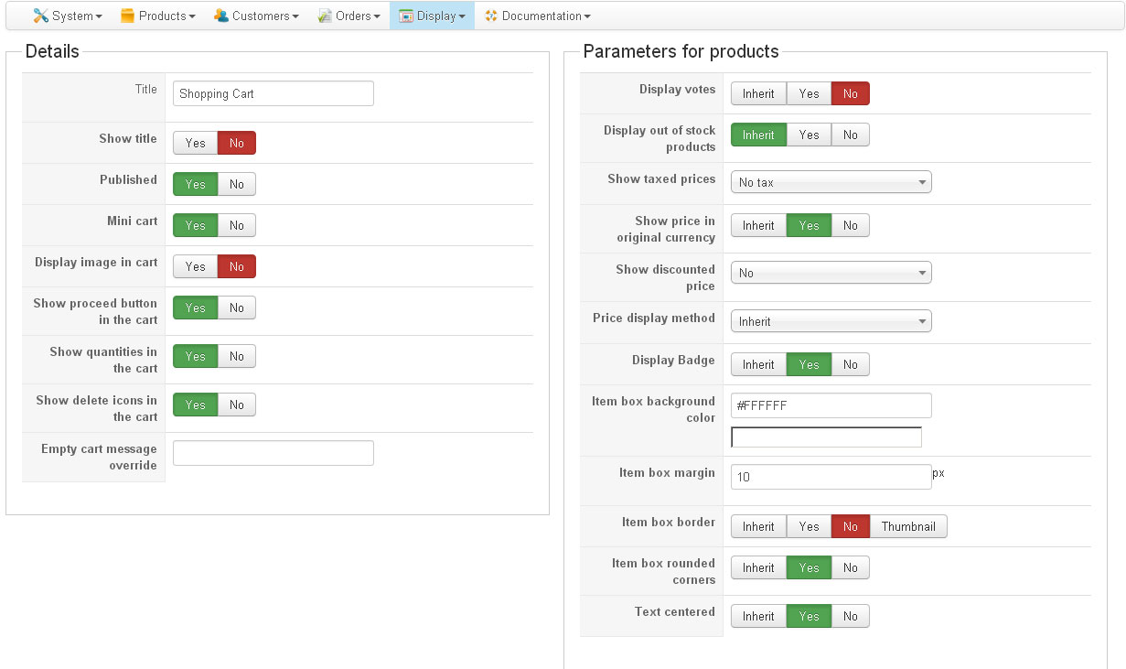Choose Thumbnail for Item box border
This screenshot has width=1126, height=669.
[908, 526]
